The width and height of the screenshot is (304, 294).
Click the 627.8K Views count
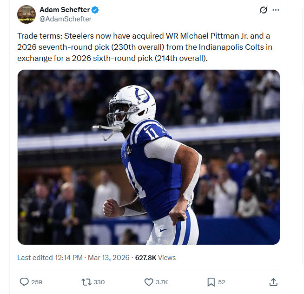[x=155, y=257]
